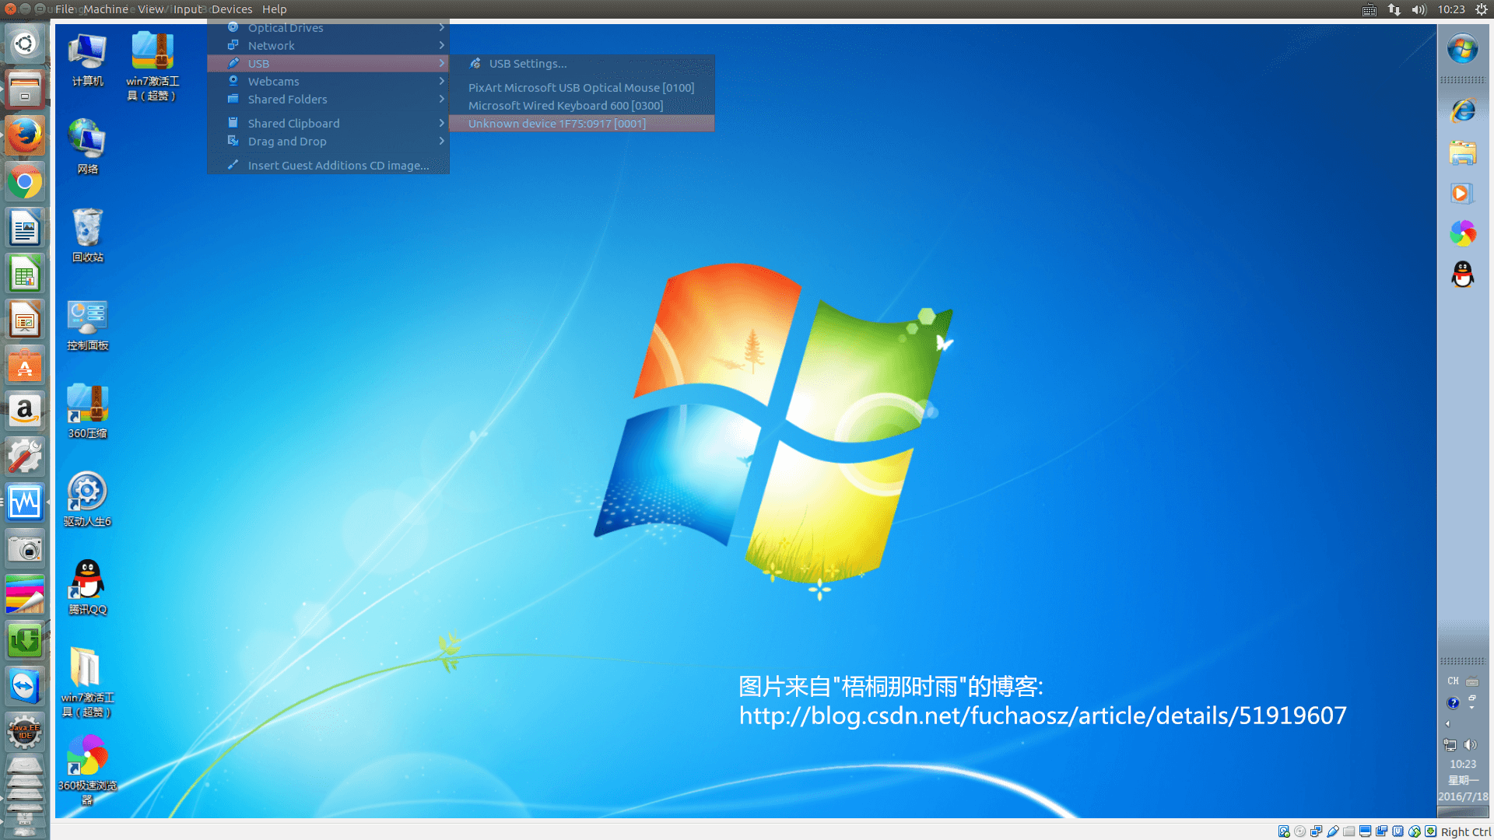Open the 计算机 desktop icon
Image resolution: width=1494 pixels, height=840 pixels.
(87, 58)
